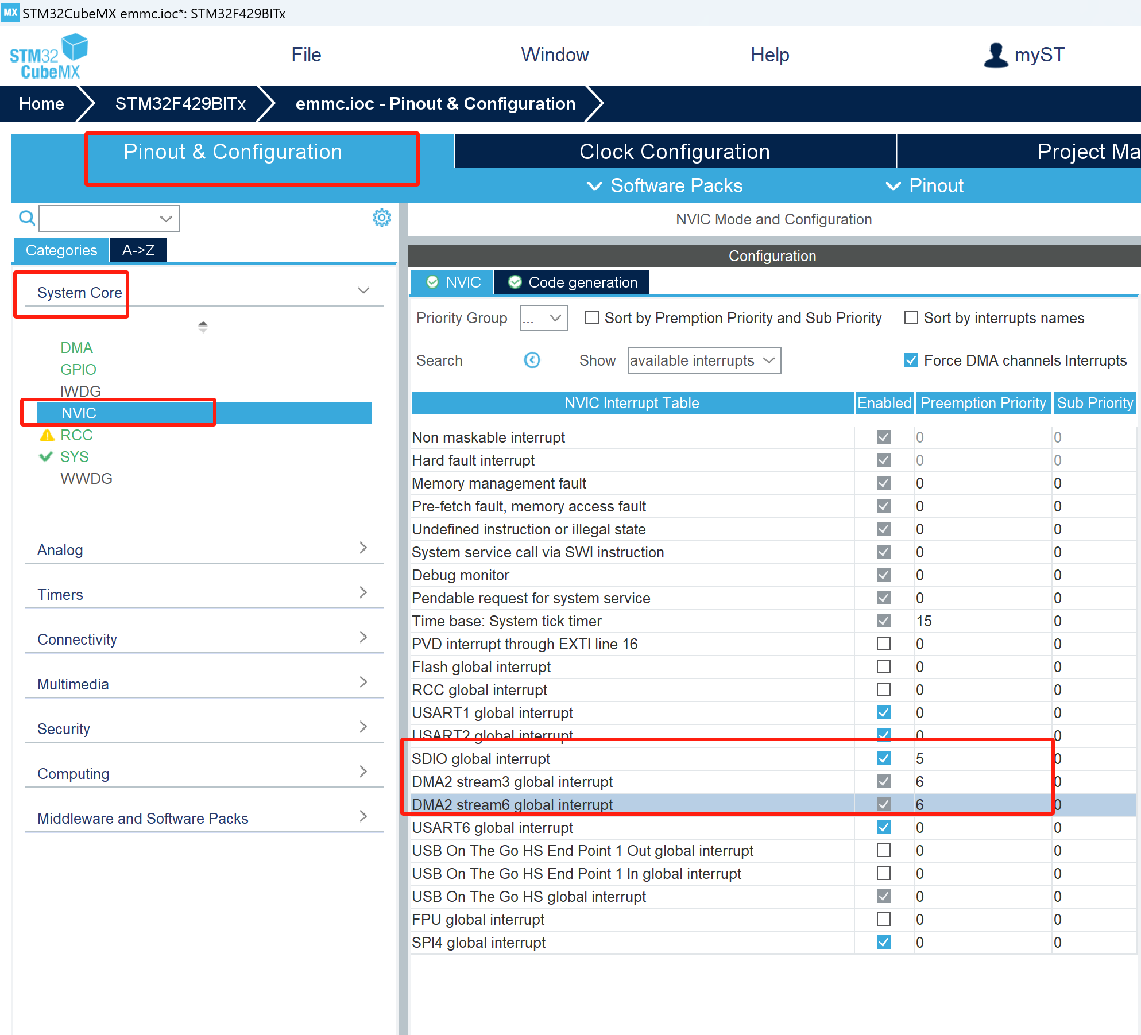
Task: Open the Help menu
Action: tap(769, 55)
